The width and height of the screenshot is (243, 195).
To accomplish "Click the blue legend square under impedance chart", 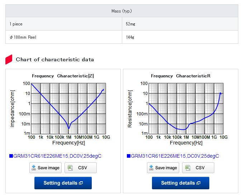I will (x=11, y=156).
